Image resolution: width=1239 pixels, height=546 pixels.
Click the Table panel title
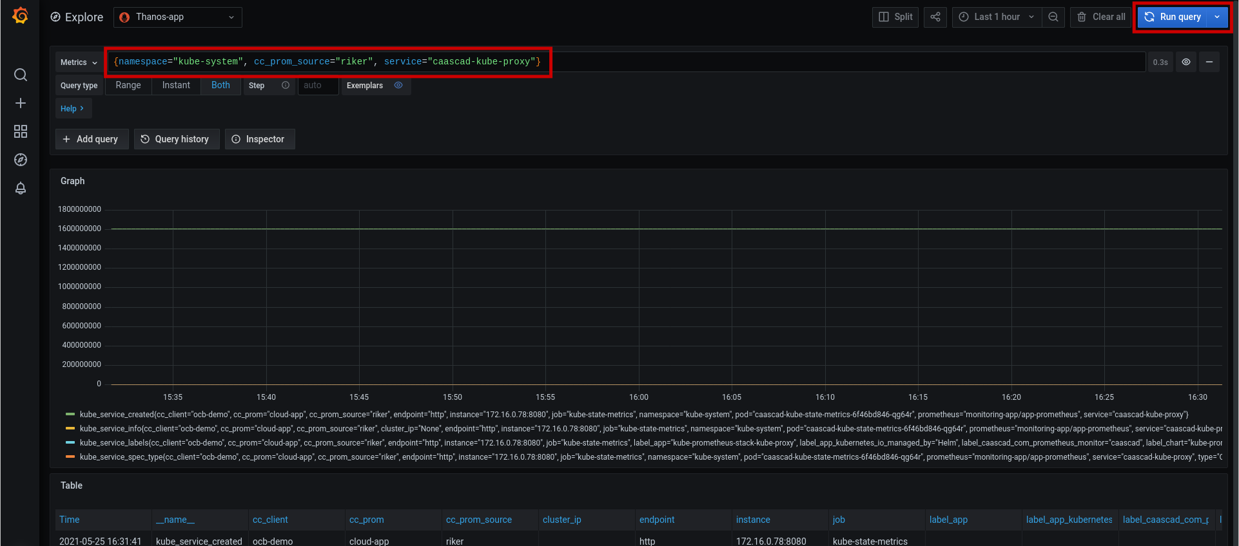tap(72, 485)
